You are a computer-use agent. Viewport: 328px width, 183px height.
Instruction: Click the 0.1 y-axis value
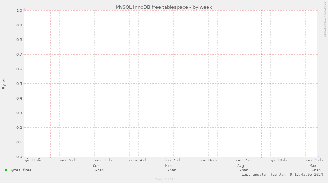tap(19, 142)
